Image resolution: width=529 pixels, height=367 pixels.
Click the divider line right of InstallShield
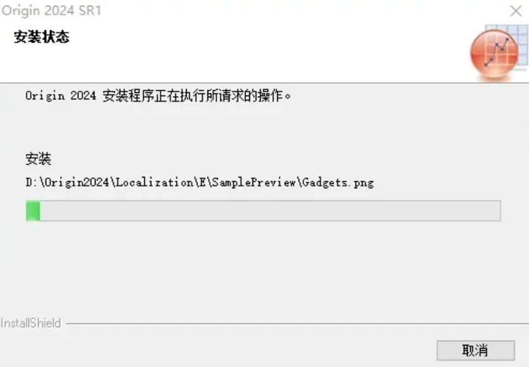[297, 324]
